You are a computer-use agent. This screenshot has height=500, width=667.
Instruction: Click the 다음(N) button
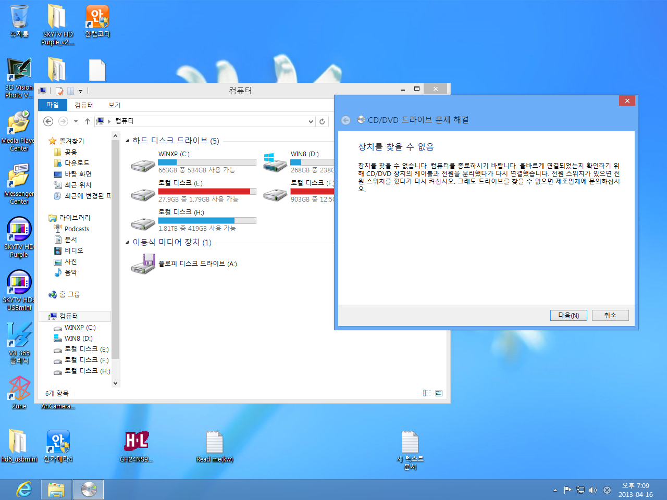coord(569,315)
